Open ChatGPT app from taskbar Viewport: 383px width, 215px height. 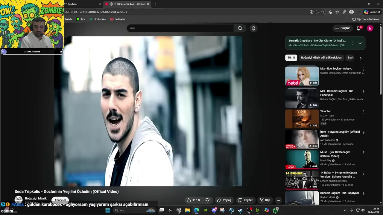pos(179,210)
